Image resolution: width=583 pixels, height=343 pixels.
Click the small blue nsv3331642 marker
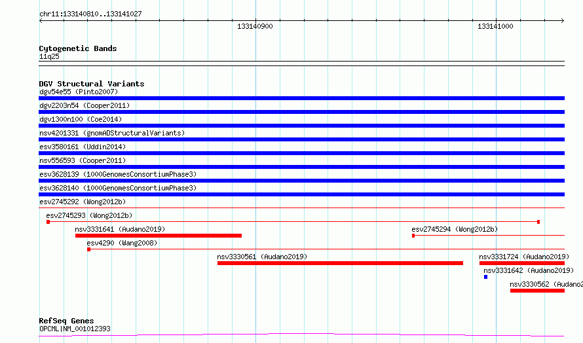pyautogui.click(x=485, y=277)
